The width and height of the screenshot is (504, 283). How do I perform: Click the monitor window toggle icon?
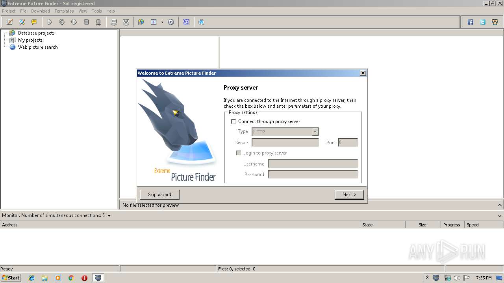click(186, 22)
